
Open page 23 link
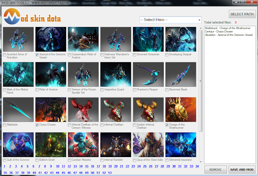pyautogui.click(x=133, y=166)
